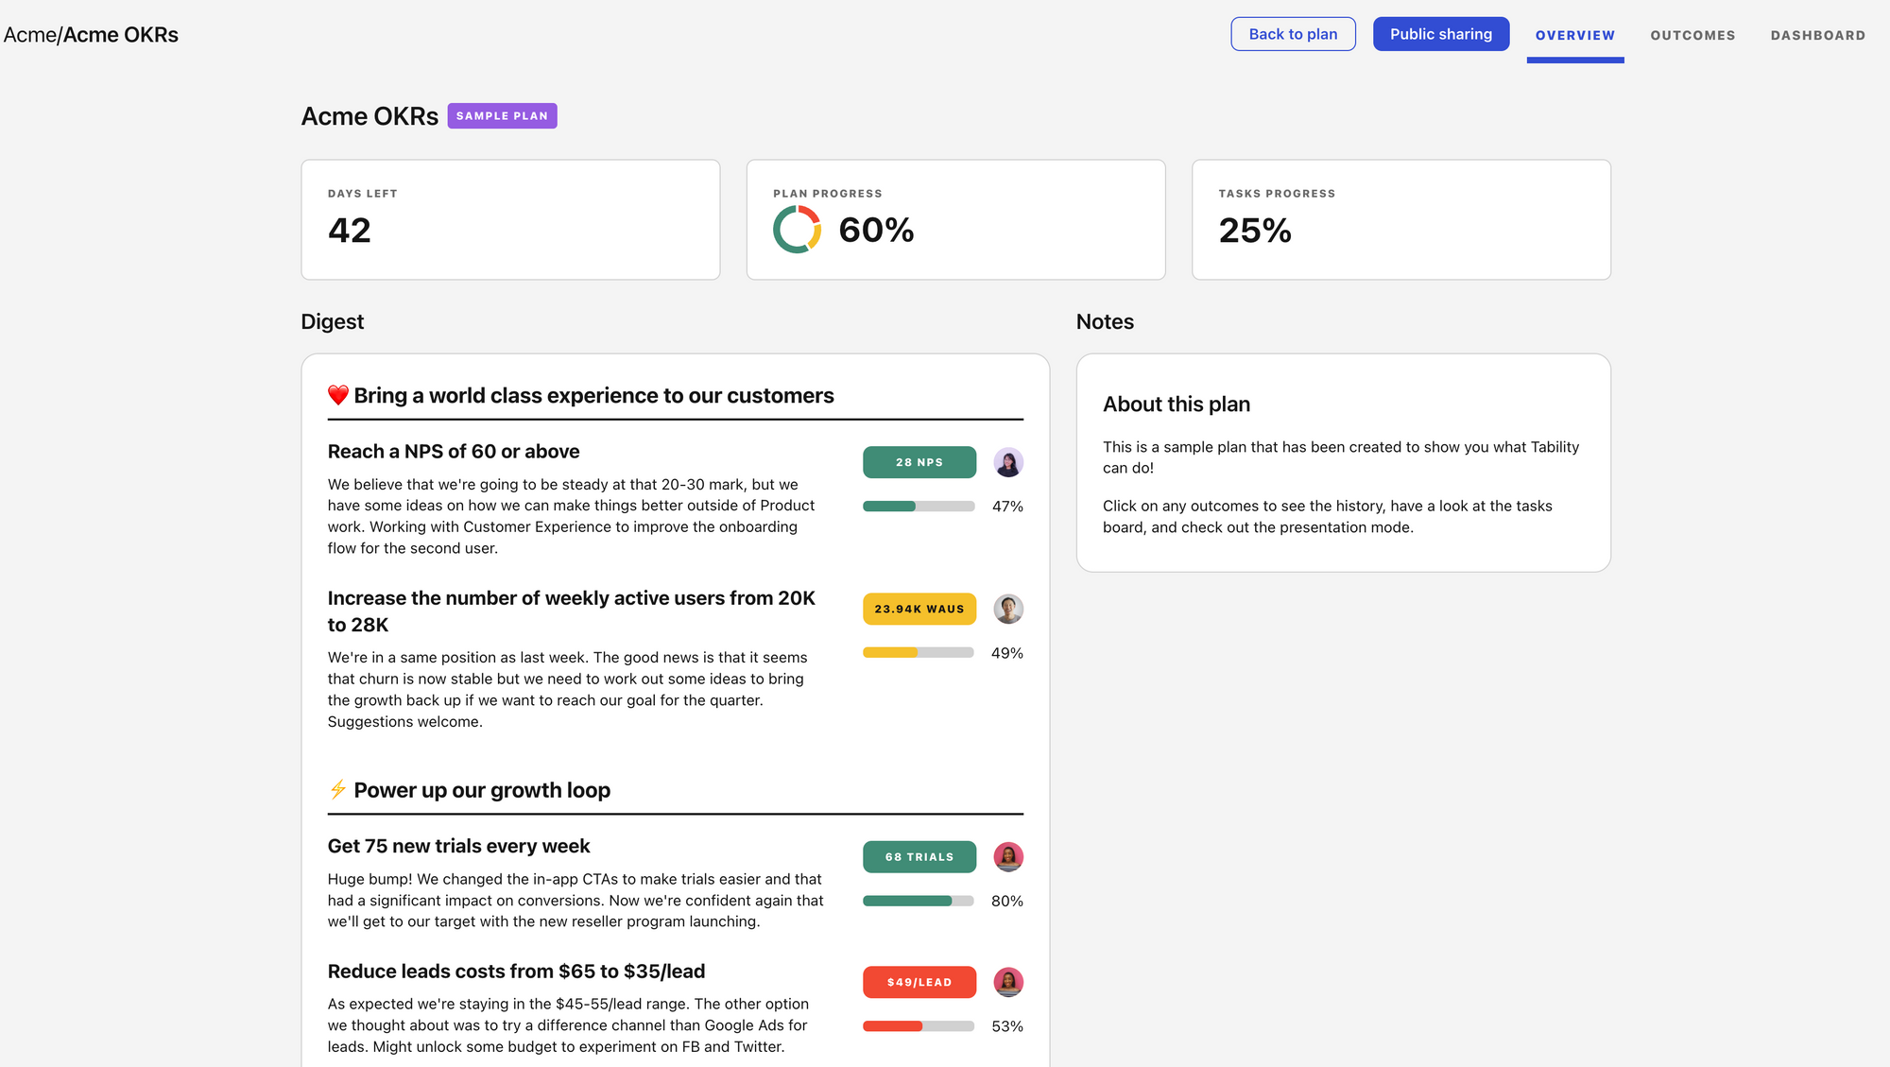Open owner avatar beside NPS outcome
The height and width of the screenshot is (1067, 1890).
click(1008, 462)
